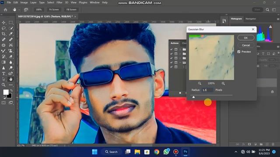Toggle Preview checkbox in Gaussian Blur

click(x=239, y=52)
